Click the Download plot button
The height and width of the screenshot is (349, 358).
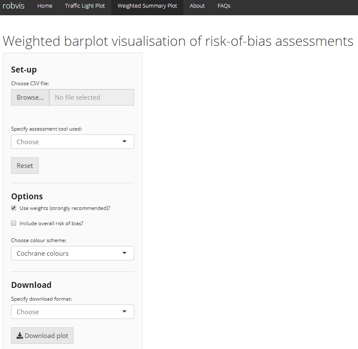(x=42, y=335)
